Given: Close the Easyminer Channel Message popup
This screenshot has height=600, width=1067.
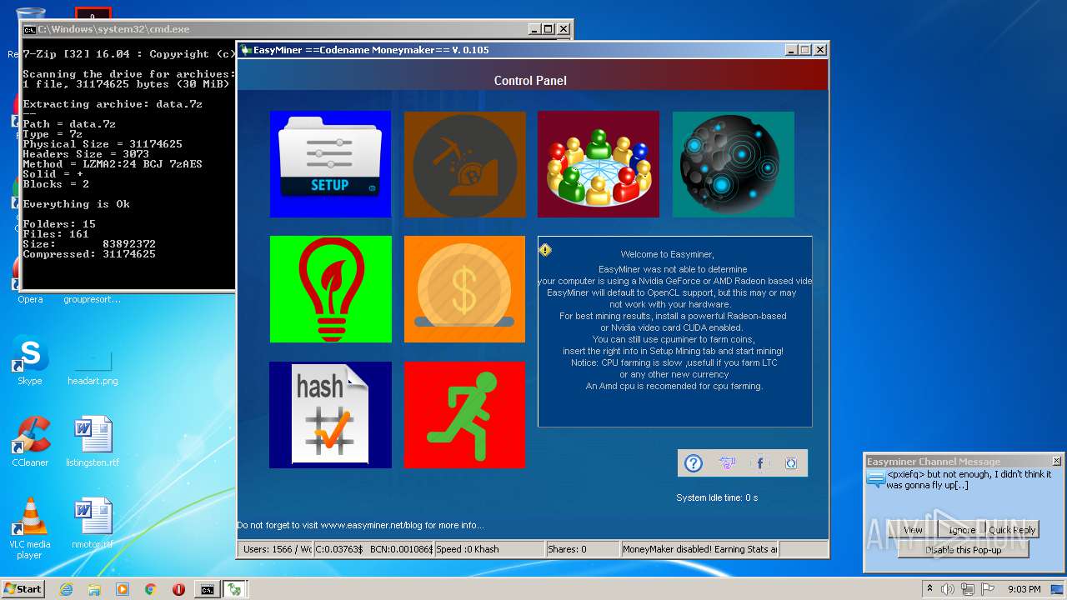Looking at the screenshot, I should [x=1056, y=461].
